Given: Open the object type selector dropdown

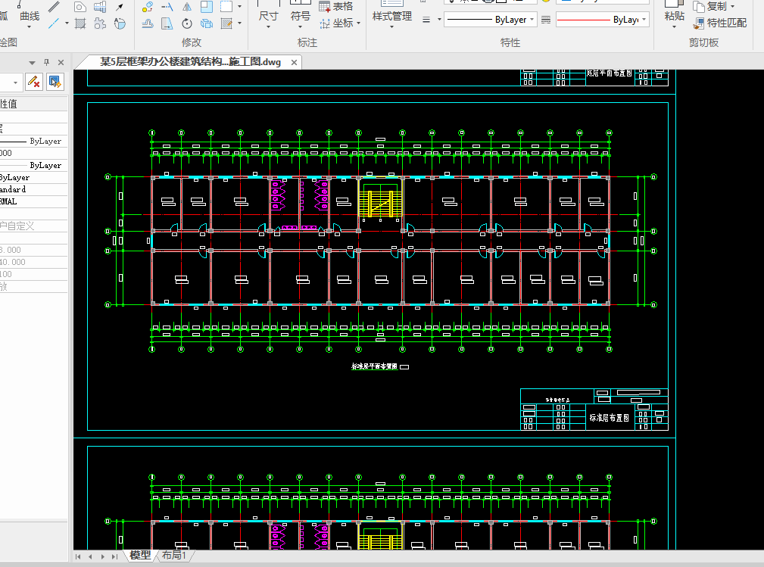Looking at the screenshot, I should [x=16, y=83].
